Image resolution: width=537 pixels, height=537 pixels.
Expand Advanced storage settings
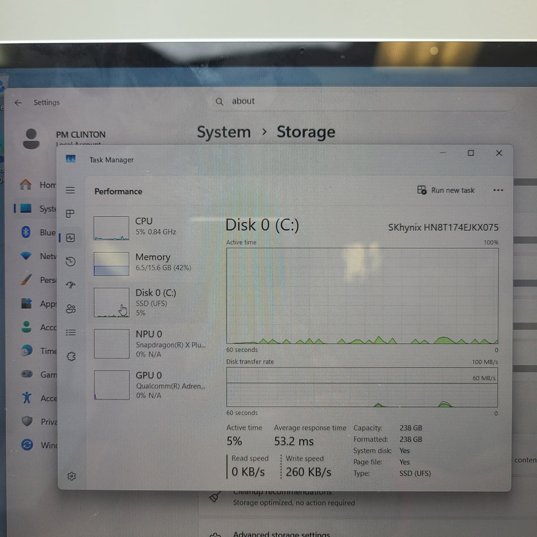tap(281, 533)
